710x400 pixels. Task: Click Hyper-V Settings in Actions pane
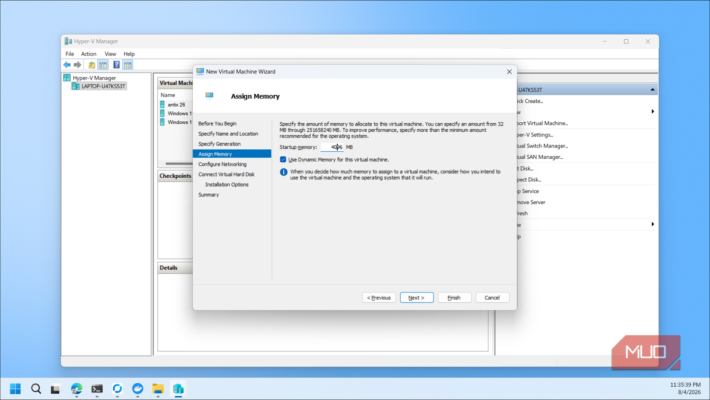pos(535,135)
